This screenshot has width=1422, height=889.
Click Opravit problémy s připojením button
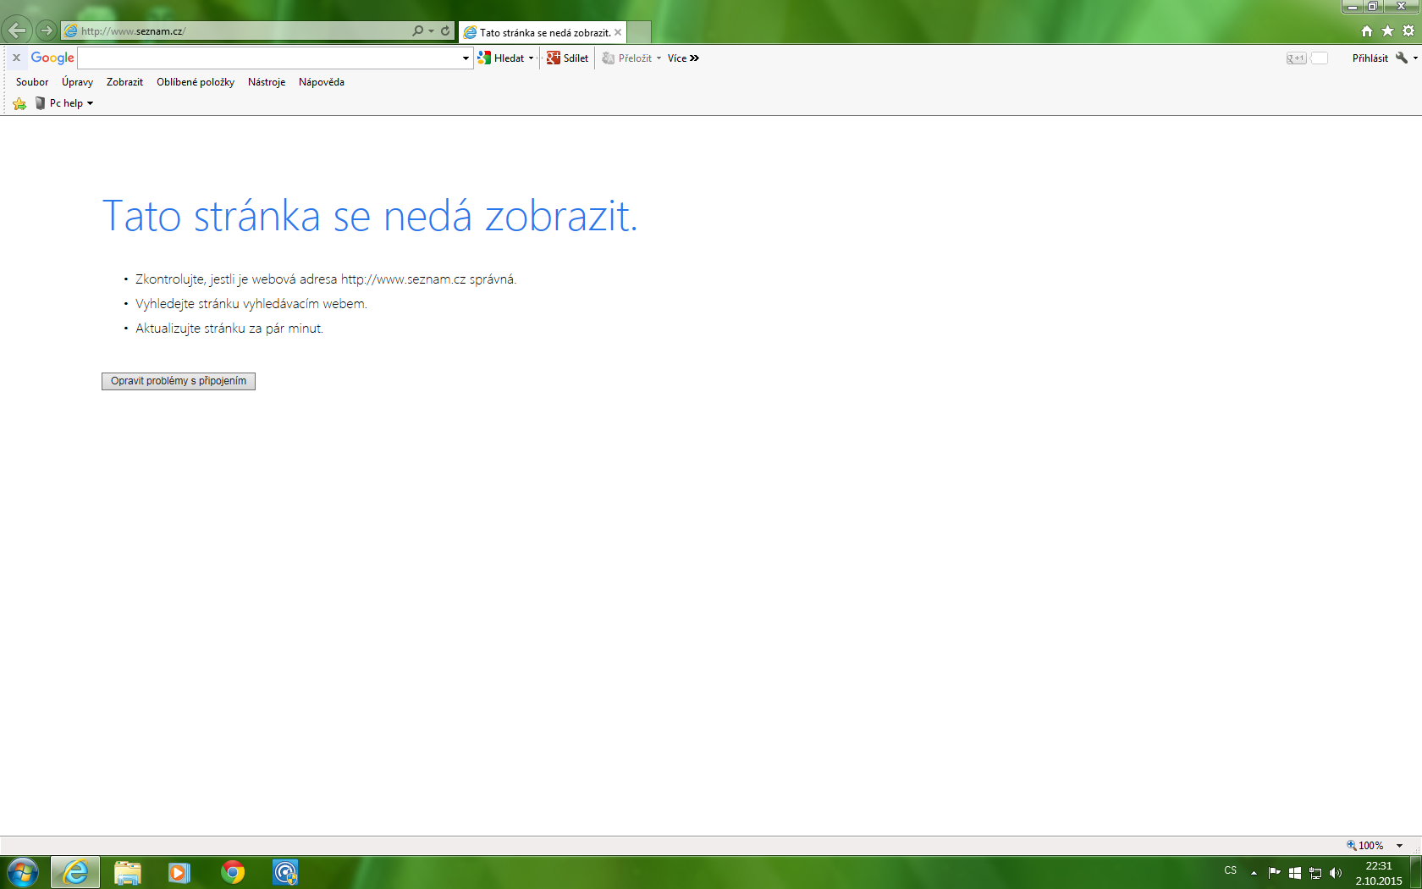179,381
